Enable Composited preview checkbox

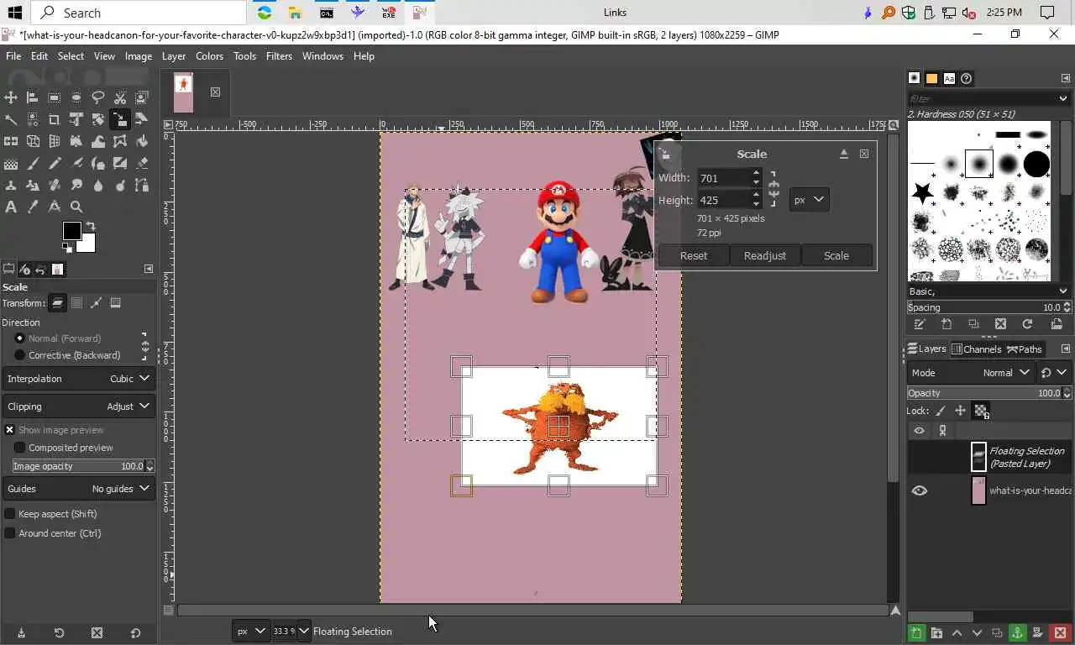tap(20, 448)
